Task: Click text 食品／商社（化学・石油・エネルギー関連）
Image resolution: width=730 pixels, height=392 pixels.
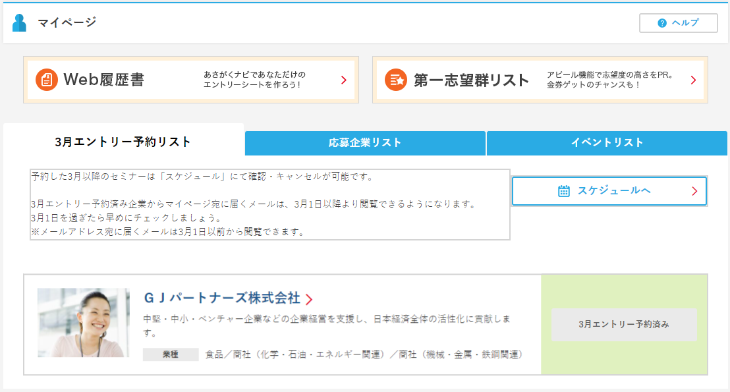Action: 297,354
